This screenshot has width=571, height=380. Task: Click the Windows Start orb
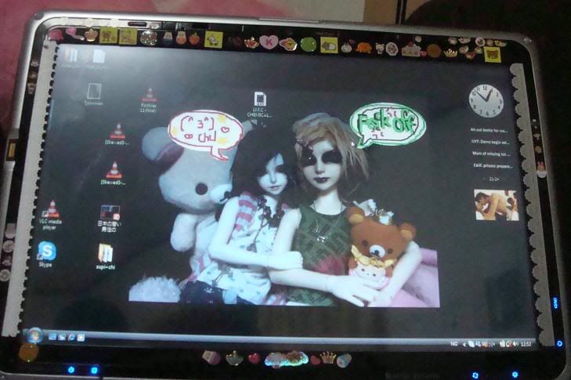(35, 335)
